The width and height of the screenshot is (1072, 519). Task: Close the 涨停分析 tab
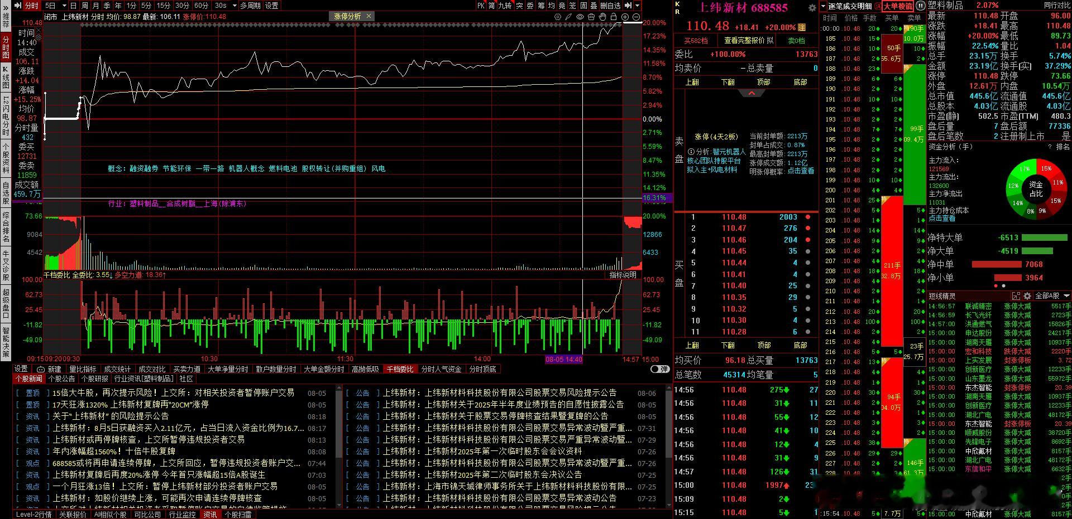coord(368,17)
